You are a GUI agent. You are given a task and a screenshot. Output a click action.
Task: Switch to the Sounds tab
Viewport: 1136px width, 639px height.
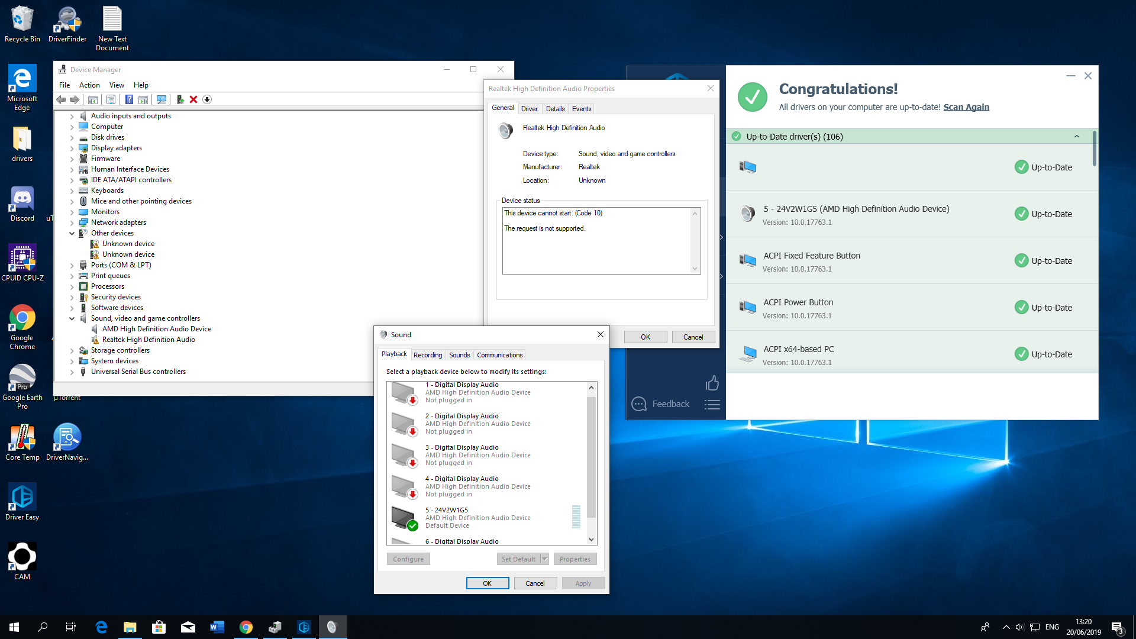pos(459,355)
